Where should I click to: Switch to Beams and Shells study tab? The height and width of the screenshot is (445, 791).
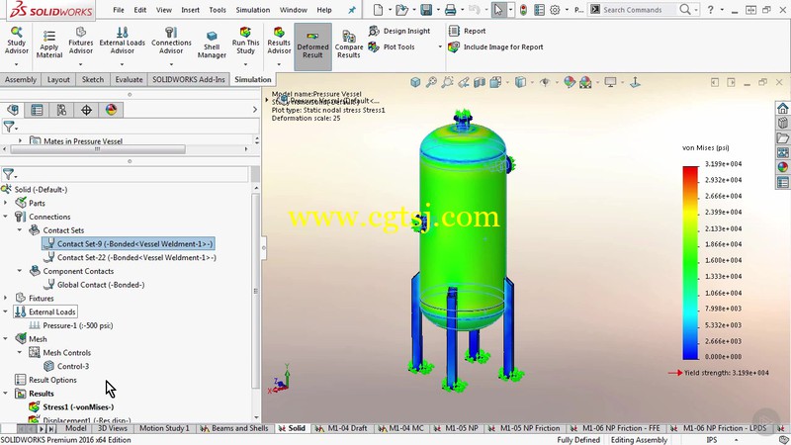[x=234, y=428]
